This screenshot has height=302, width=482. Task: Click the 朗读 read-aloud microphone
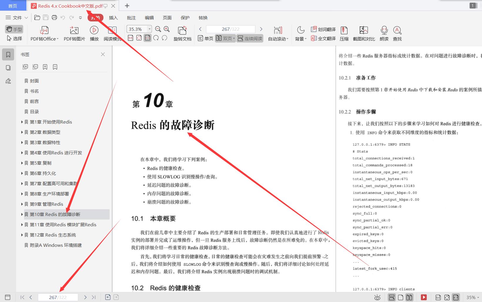(x=384, y=30)
